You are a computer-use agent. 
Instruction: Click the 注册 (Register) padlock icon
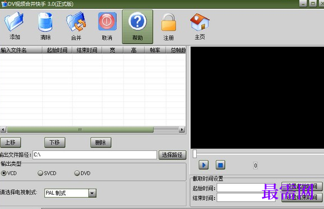[x=168, y=23]
